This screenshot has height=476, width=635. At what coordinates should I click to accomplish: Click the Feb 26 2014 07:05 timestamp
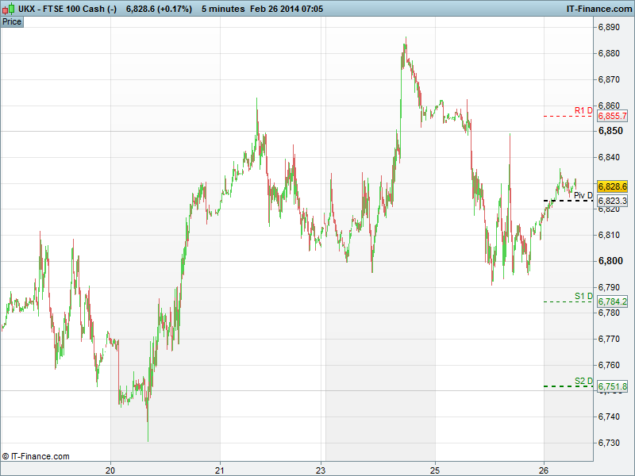[x=297, y=9]
